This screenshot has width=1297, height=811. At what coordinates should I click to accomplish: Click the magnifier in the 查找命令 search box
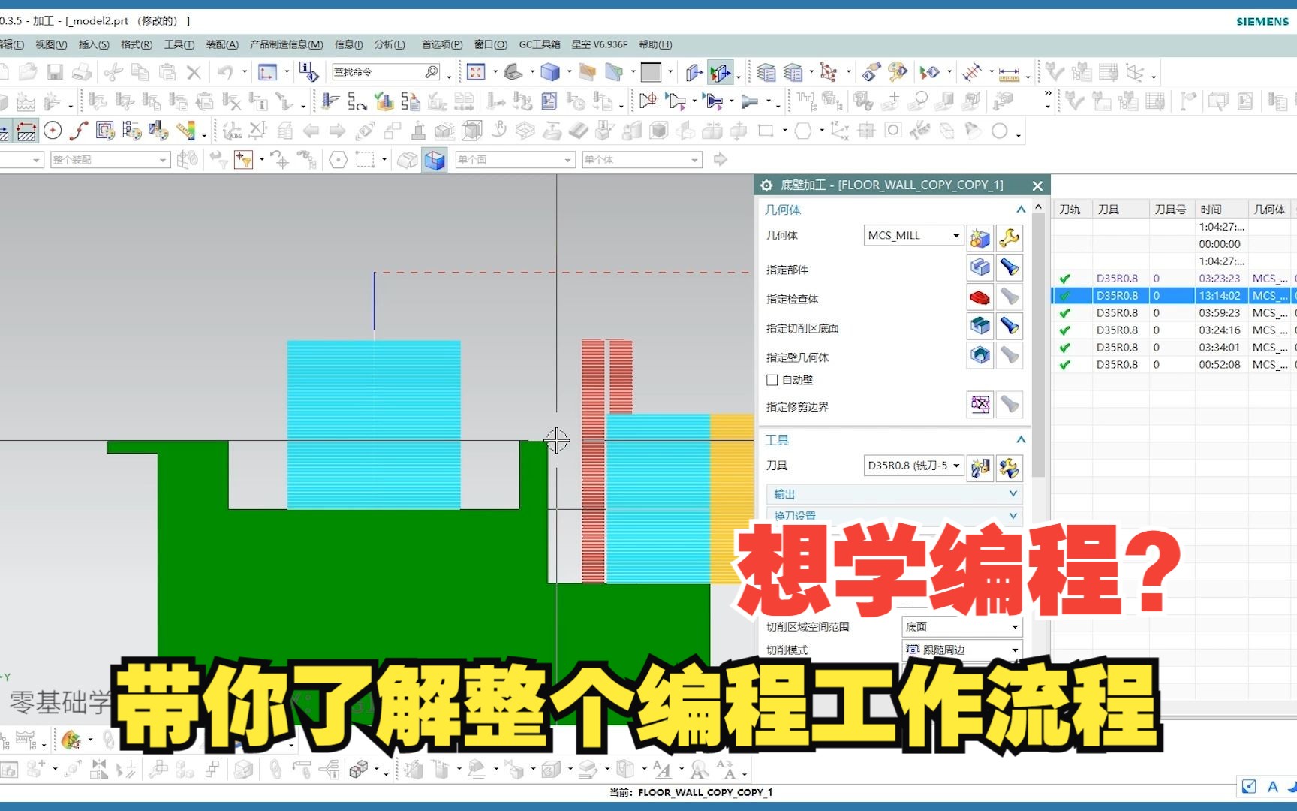click(430, 71)
